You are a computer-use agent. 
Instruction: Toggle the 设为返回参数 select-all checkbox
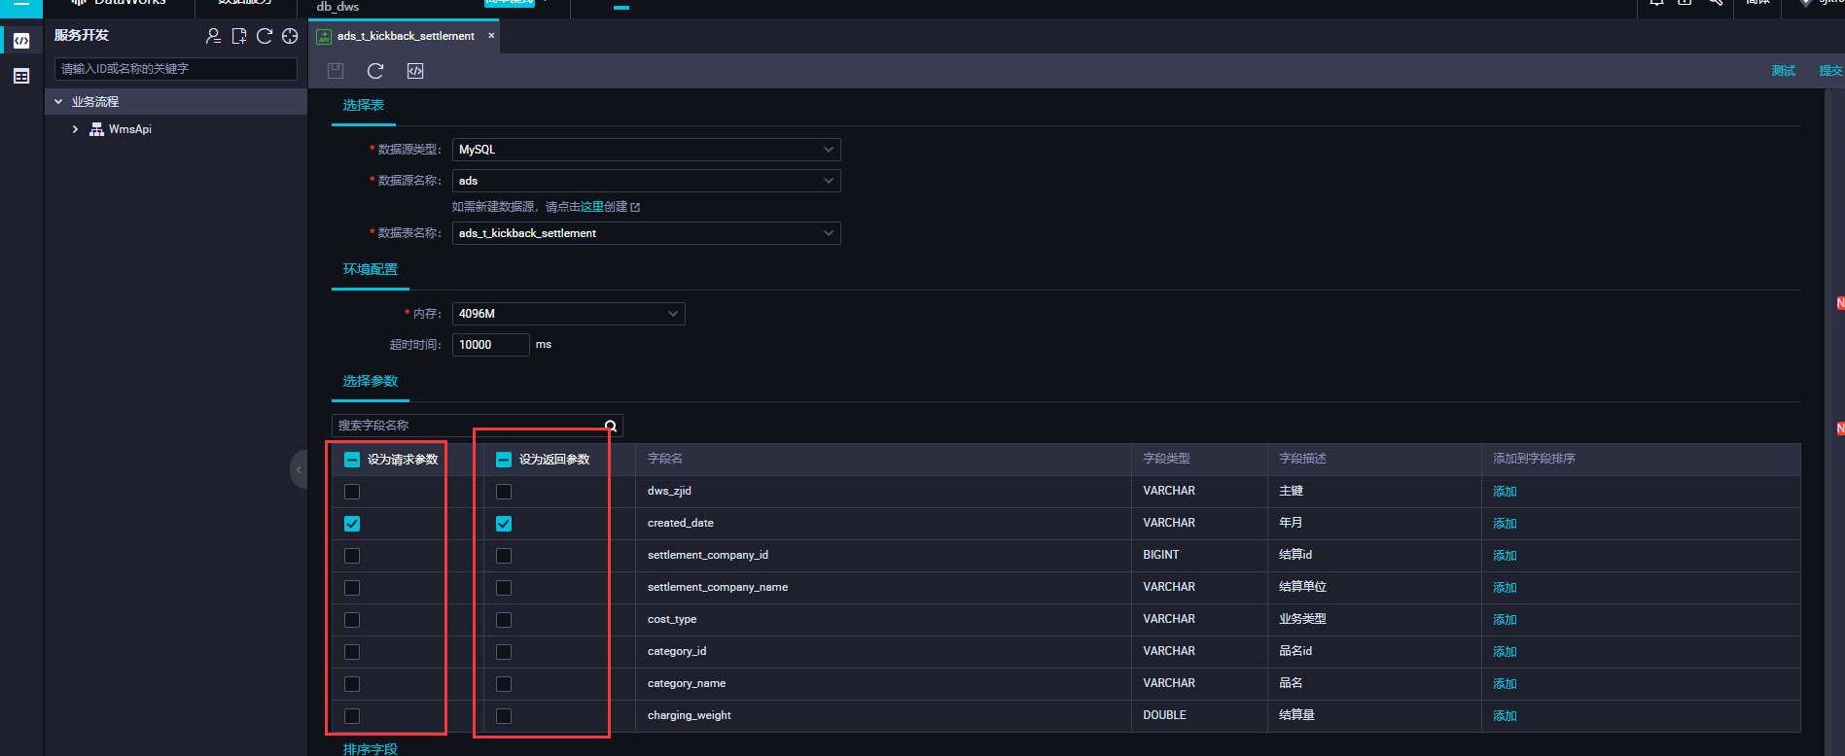[504, 460]
